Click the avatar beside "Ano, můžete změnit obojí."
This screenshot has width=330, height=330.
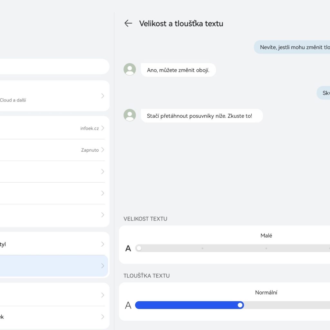(x=130, y=69)
